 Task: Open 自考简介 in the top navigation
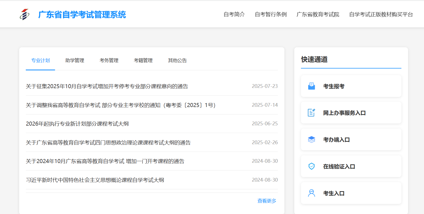click(x=234, y=14)
